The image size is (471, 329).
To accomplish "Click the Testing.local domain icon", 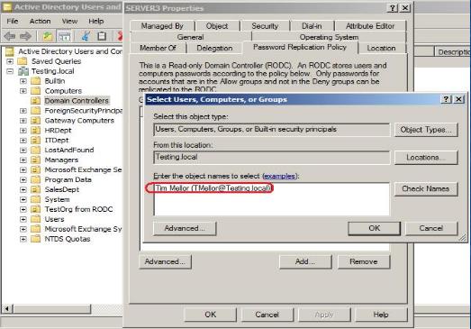I will coord(23,71).
